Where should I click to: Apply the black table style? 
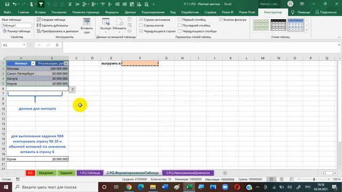click(278, 25)
